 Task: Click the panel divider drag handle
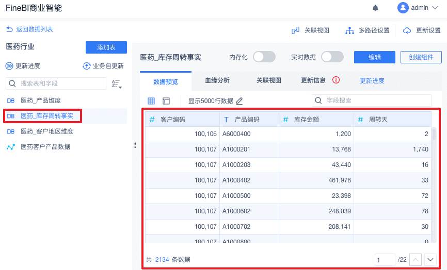pyautogui.click(x=135, y=145)
